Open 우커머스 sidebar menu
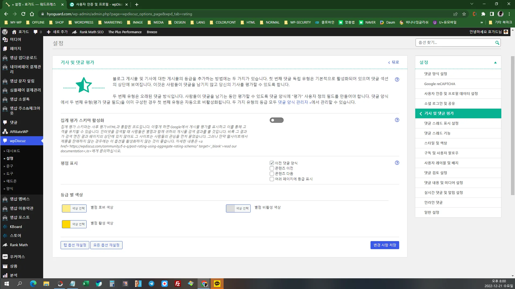This screenshot has width=515, height=289. (x=21, y=257)
